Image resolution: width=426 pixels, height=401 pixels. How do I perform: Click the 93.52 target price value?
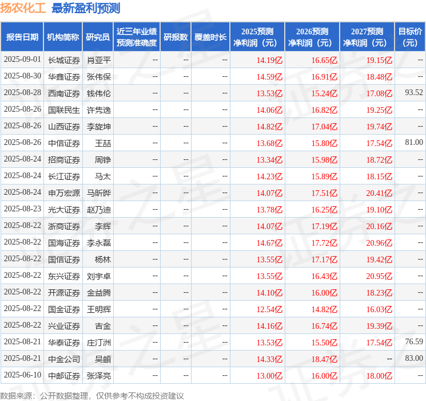pyautogui.click(x=414, y=93)
